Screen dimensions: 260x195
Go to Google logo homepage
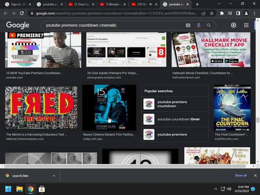click(18, 25)
